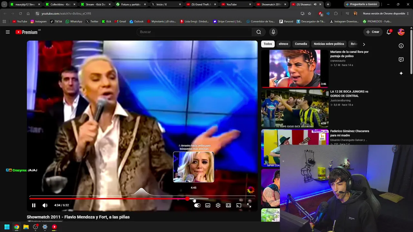Turn on subtitles in player
This screenshot has height=232, width=413.
pos(208,205)
